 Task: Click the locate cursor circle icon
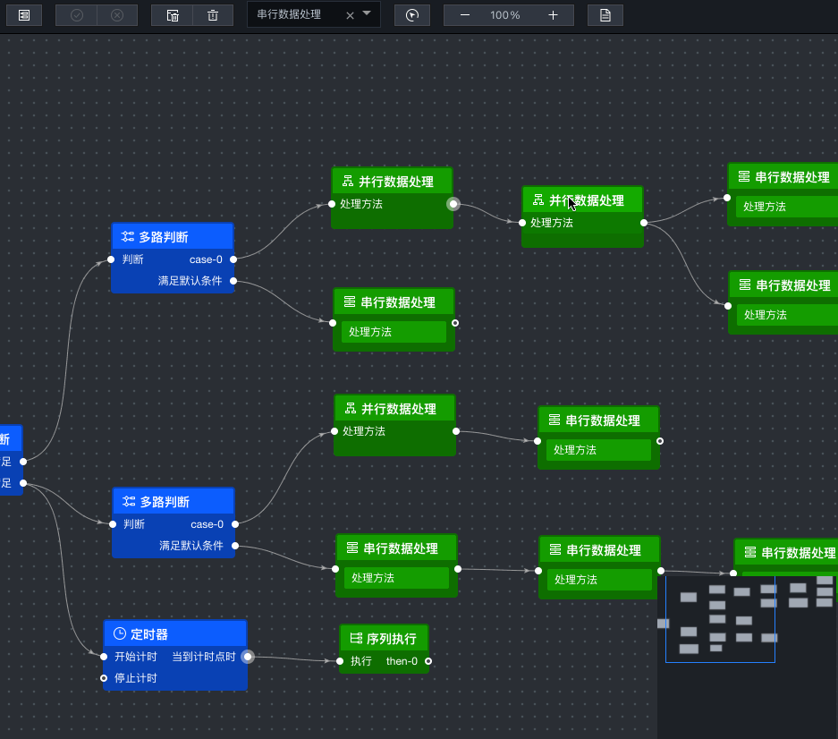click(412, 15)
